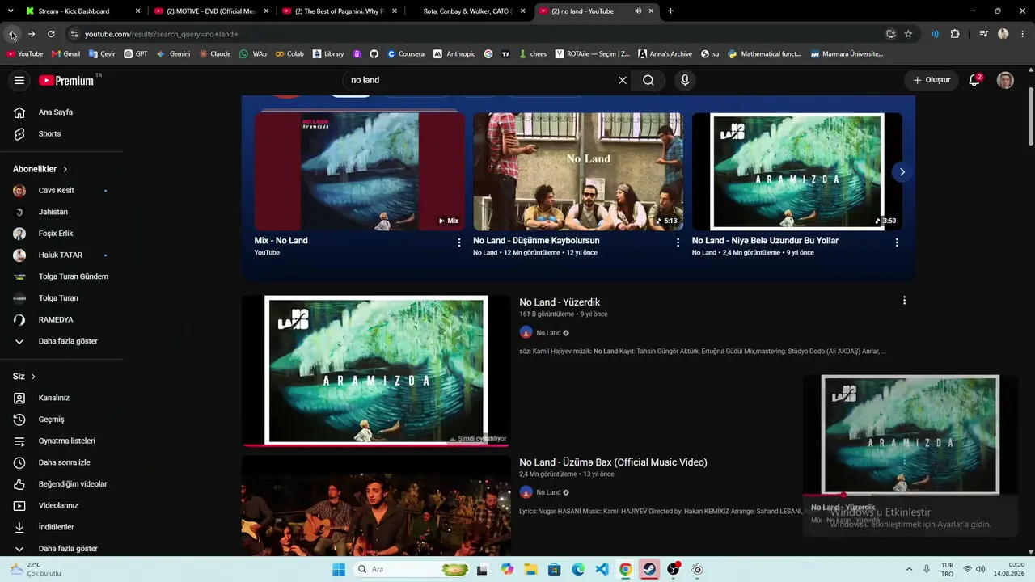Screen dimensions: 1035x582
Task: Open options for Düşünme Kaybolursun
Action: point(678,242)
